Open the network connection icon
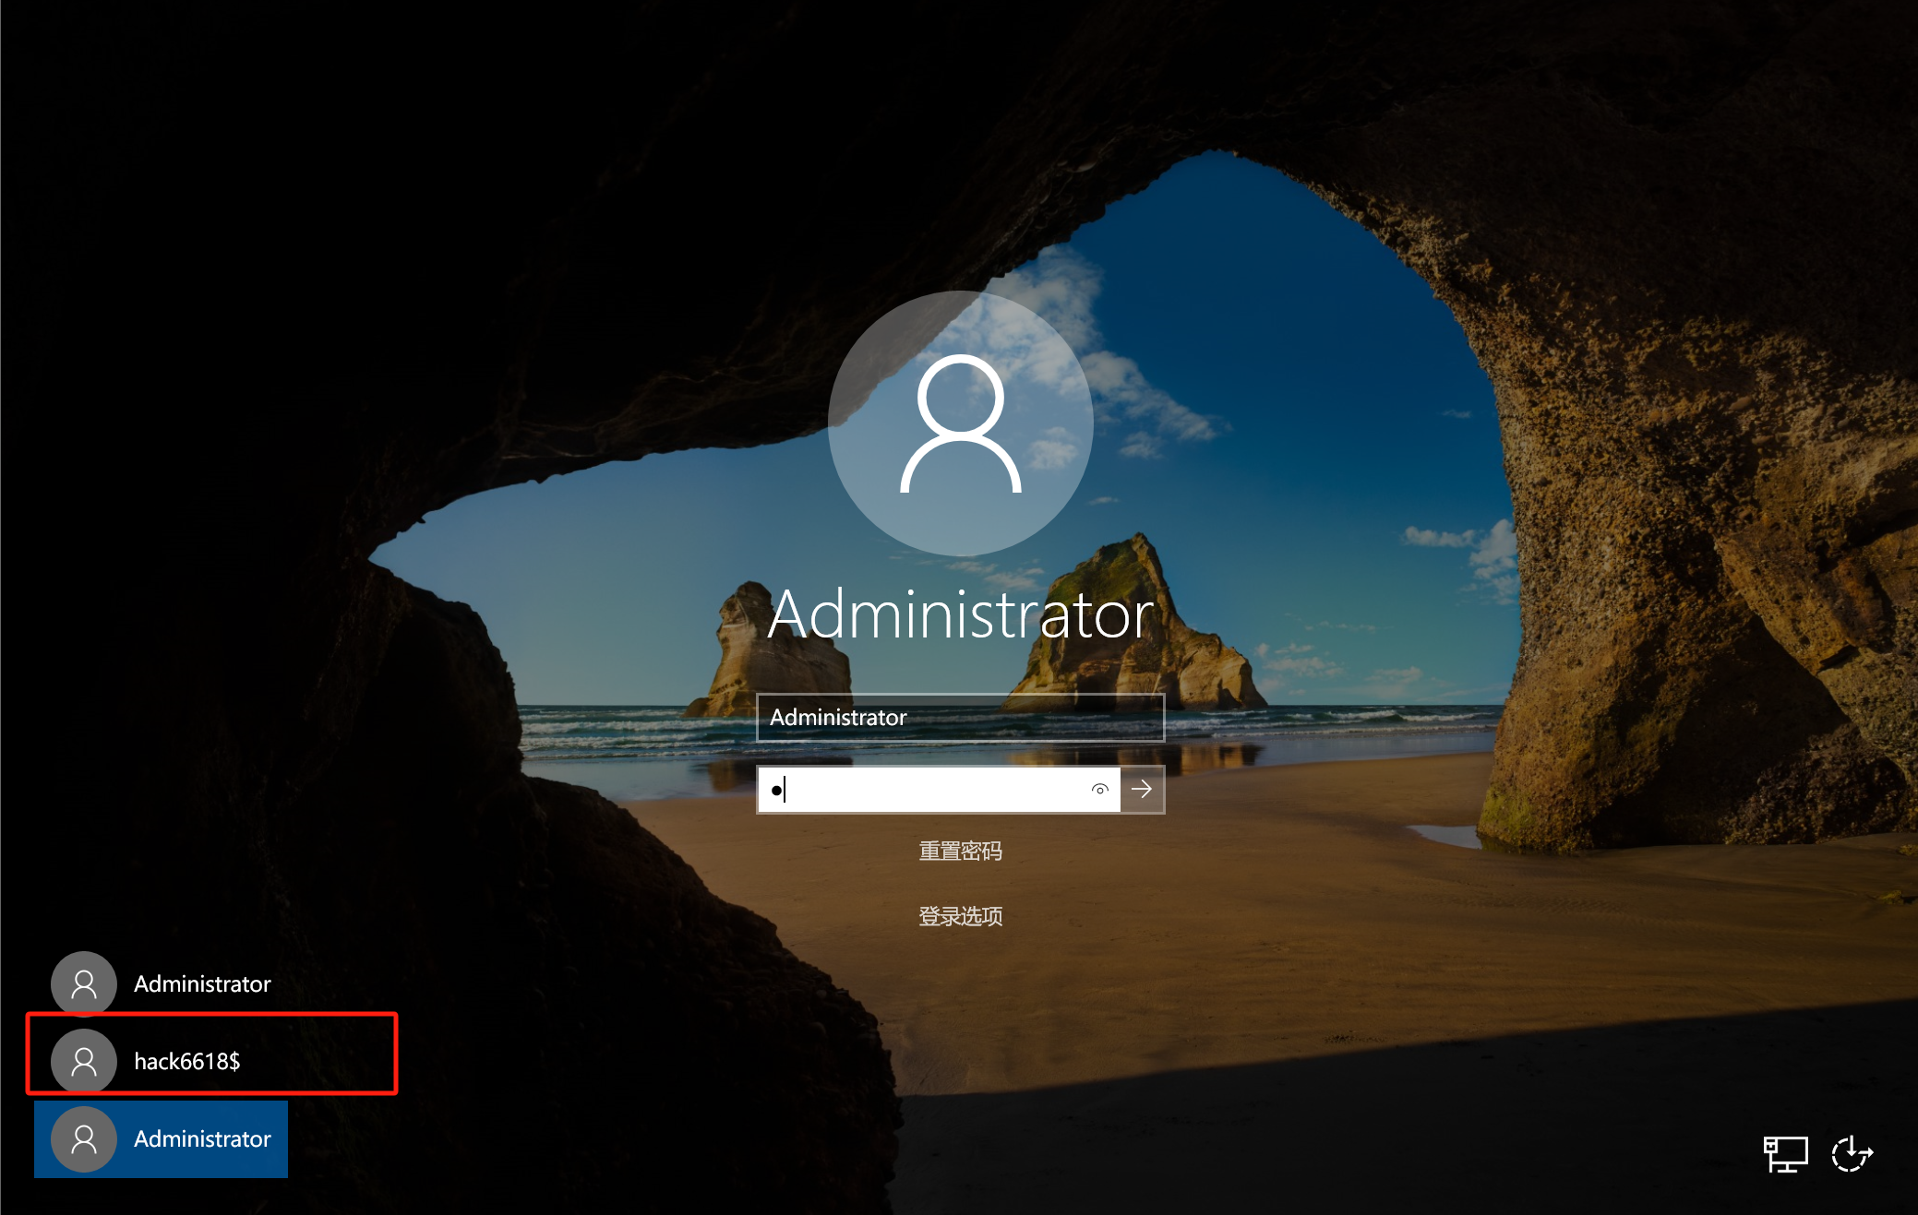Image resolution: width=1918 pixels, height=1215 pixels. 1785,1153
